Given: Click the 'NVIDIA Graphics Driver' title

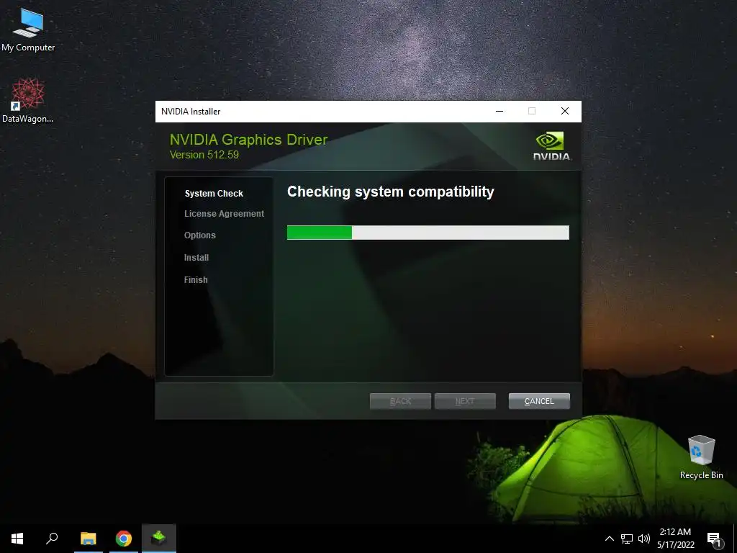Looking at the screenshot, I should 248,140.
